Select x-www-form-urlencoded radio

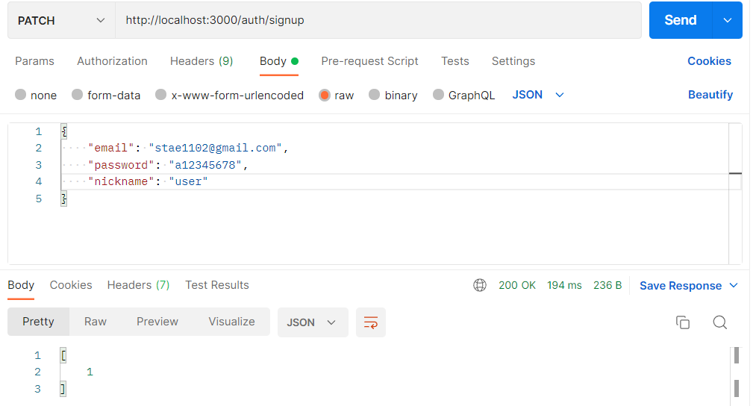(161, 95)
